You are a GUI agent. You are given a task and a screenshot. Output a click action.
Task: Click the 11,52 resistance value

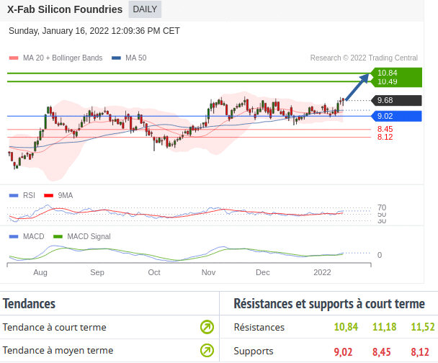coord(423,327)
